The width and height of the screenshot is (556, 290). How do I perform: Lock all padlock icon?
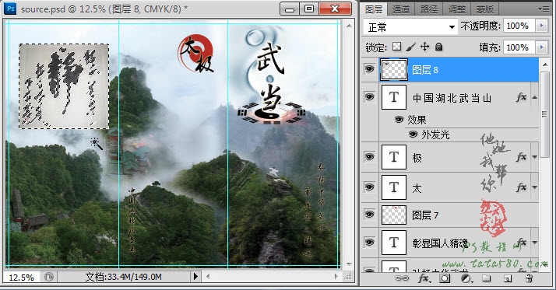tap(438, 47)
